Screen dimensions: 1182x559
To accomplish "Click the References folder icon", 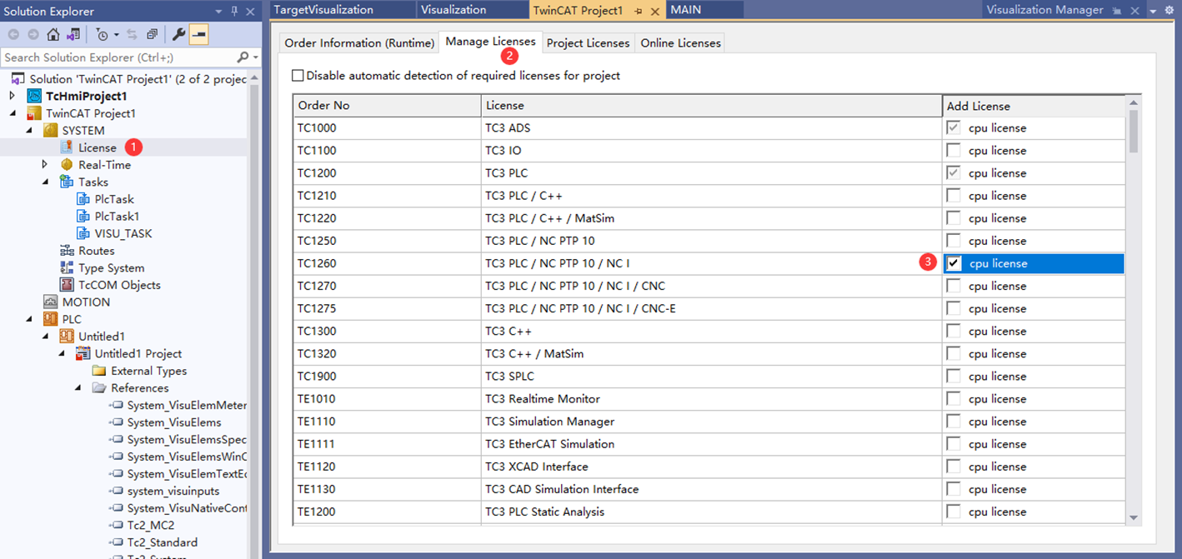I will click(x=99, y=388).
